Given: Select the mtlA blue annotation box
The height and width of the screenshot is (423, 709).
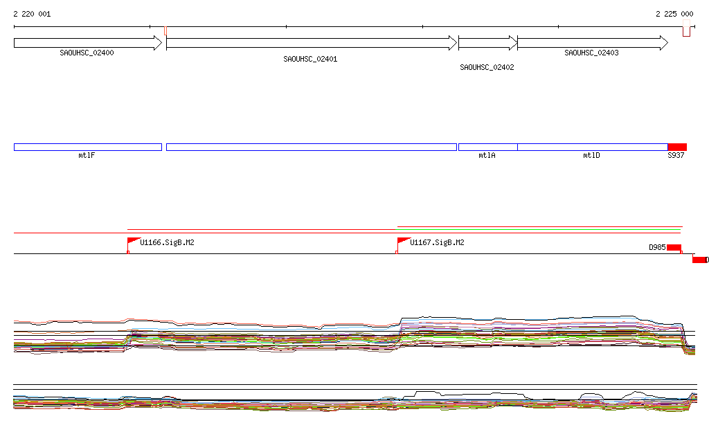Looking at the screenshot, I should coord(487,147).
